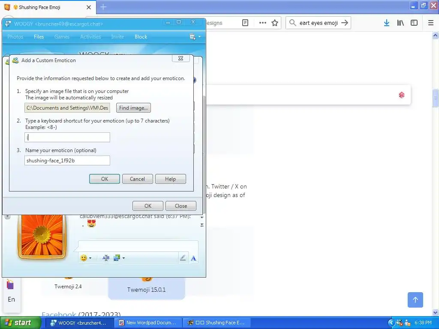Open Help in the custom emoticon dialog

tap(170, 179)
